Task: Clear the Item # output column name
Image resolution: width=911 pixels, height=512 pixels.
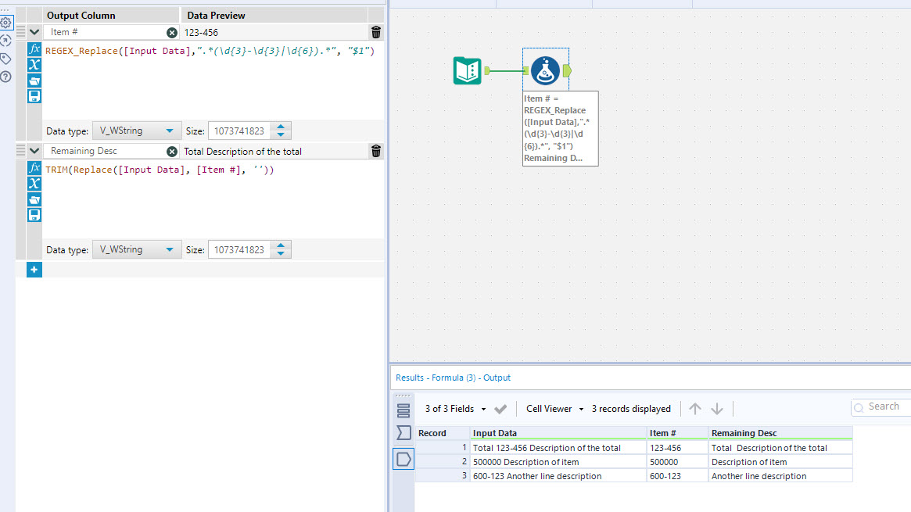Action: [x=172, y=33]
